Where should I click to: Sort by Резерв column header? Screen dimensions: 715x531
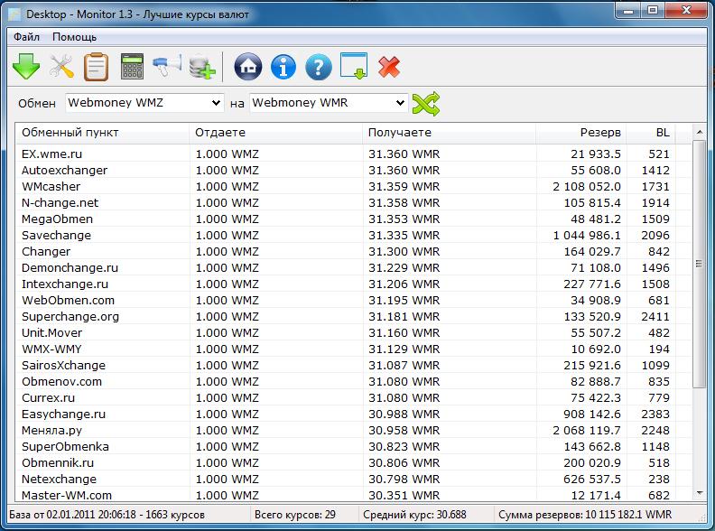tap(581, 133)
